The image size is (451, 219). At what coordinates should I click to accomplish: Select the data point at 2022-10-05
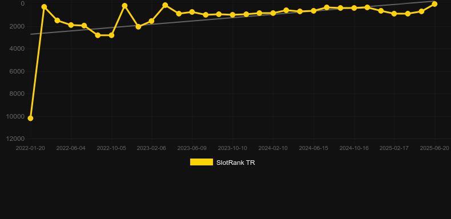[111, 35]
